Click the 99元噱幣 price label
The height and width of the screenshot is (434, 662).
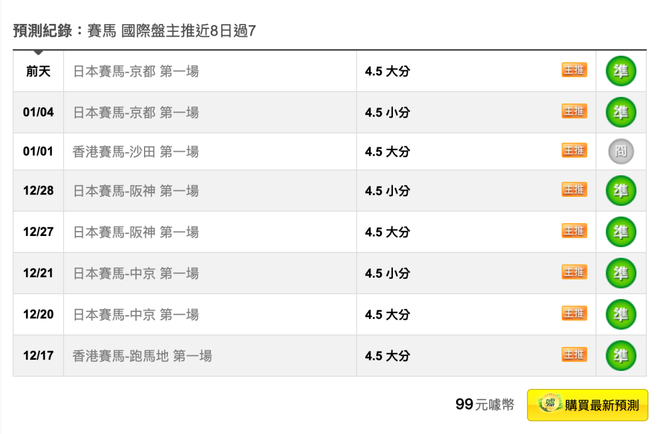(484, 405)
